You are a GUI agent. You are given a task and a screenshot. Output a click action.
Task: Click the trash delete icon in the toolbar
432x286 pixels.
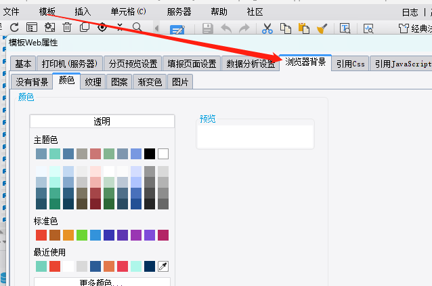[66, 27]
